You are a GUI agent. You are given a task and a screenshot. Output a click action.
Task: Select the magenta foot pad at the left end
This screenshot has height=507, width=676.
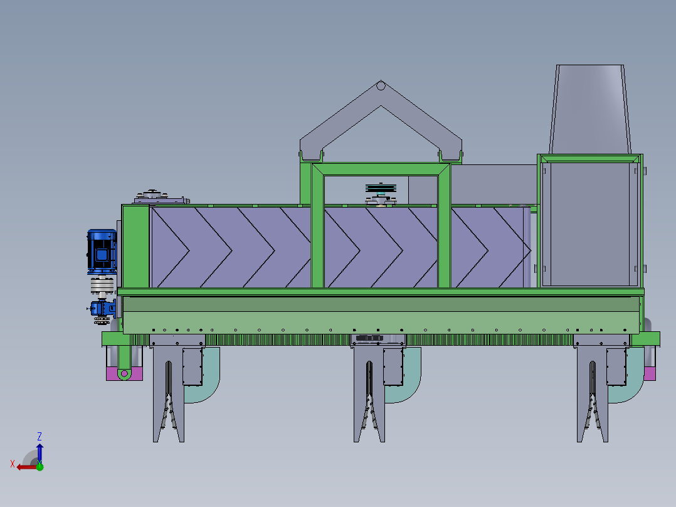tap(112, 374)
